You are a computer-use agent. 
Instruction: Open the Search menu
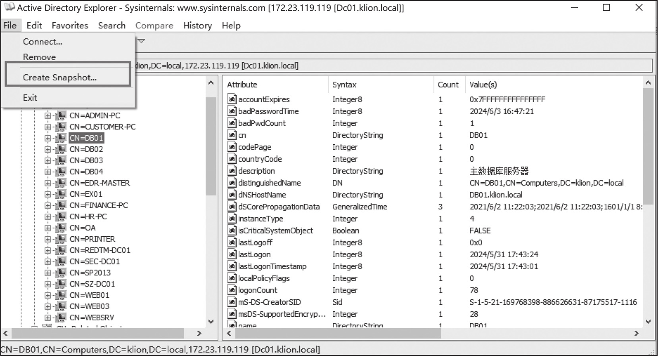point(112,25)
